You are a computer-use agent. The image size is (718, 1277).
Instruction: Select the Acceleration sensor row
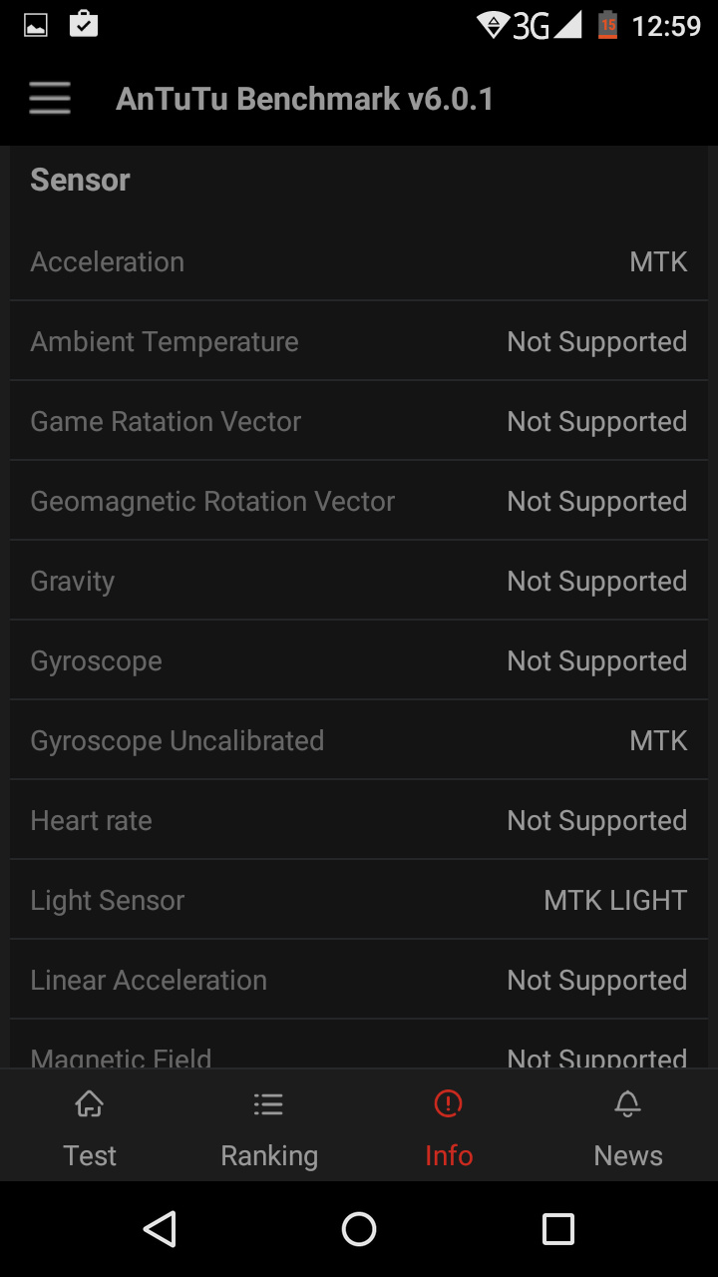pos(359,261)
